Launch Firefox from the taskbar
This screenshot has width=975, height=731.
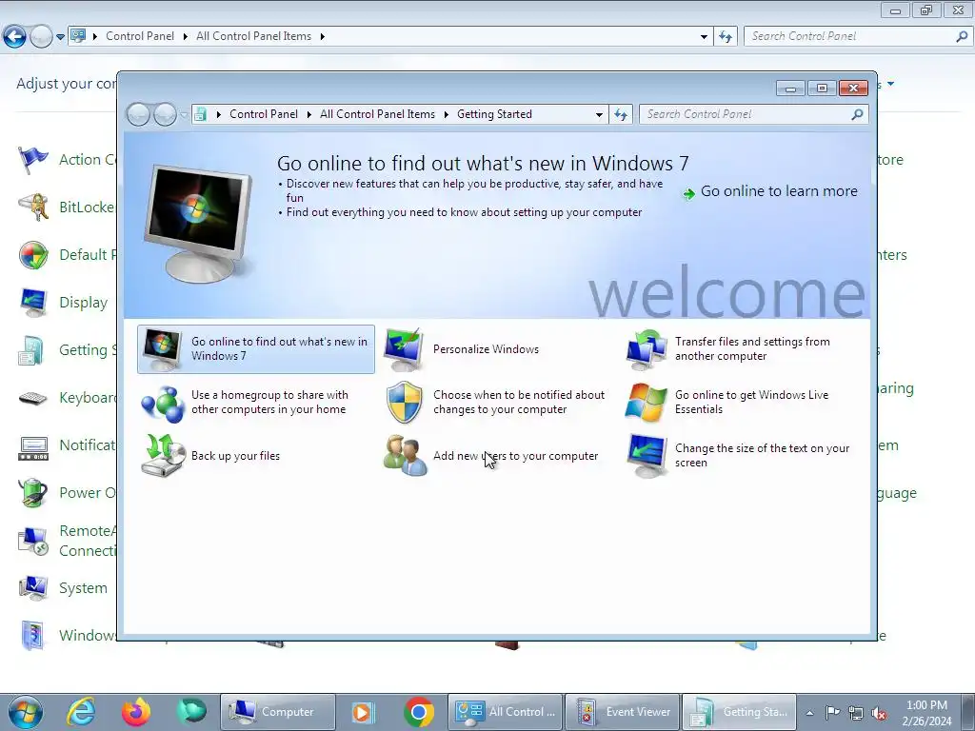[x=136, y=712]
